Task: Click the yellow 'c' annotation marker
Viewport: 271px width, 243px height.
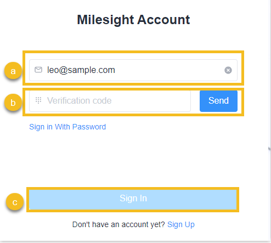Action: [x=15, y=202]
